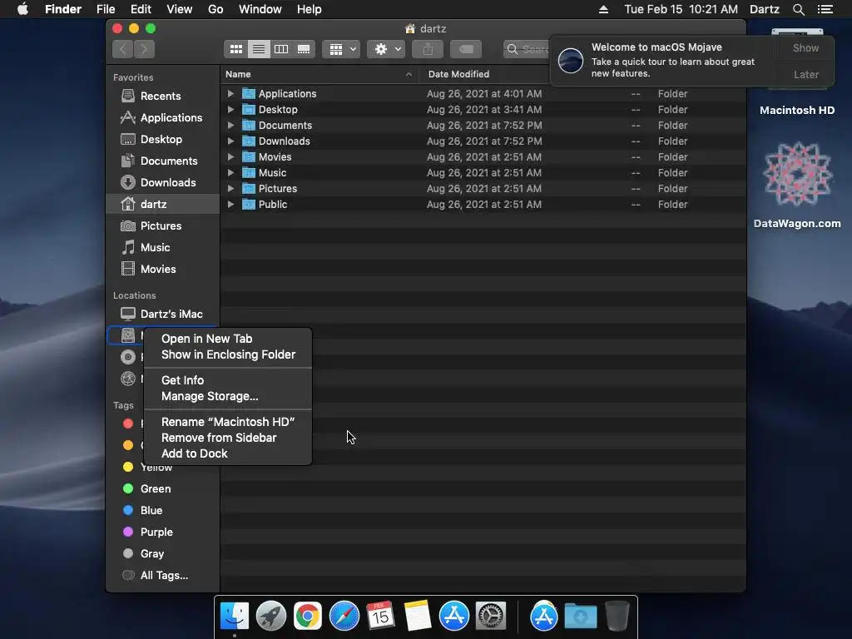Choose Manage Storage from context menu
This screenshot has width=852, height=639.
point(228,397)
